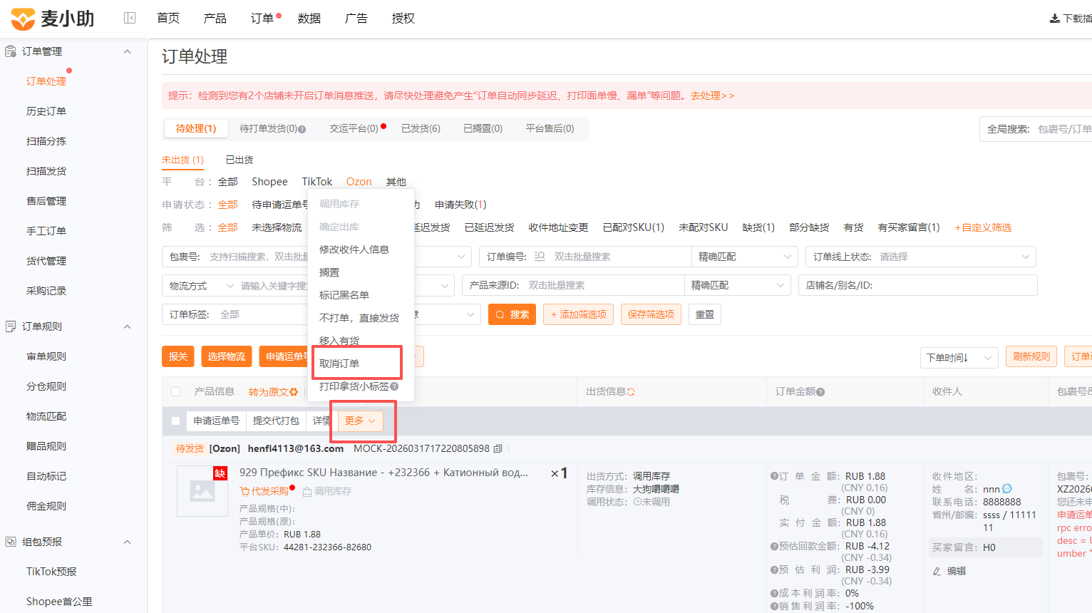Click the 代发采购 cart icon
This screenshot has width=1092, height=613.
[x=244, y=491]
